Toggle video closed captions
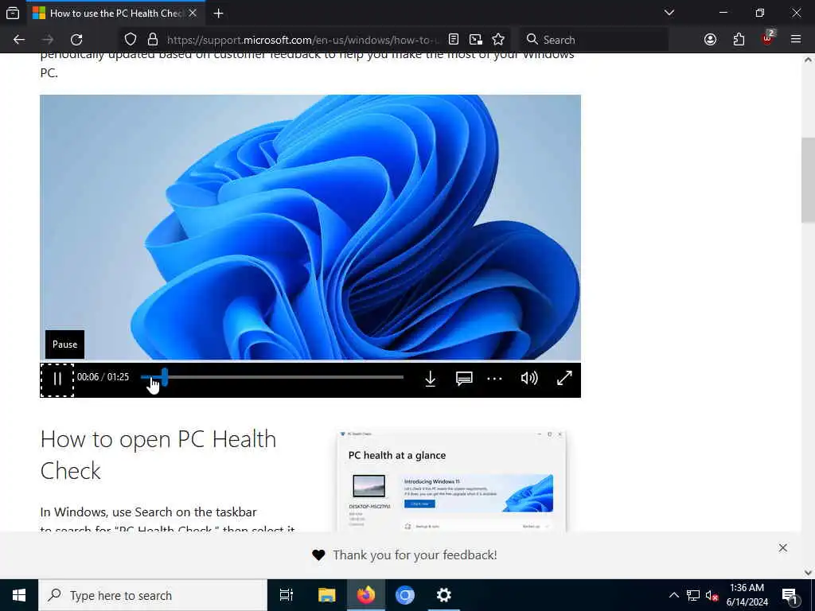815x611 pixels. click(464, 379)
